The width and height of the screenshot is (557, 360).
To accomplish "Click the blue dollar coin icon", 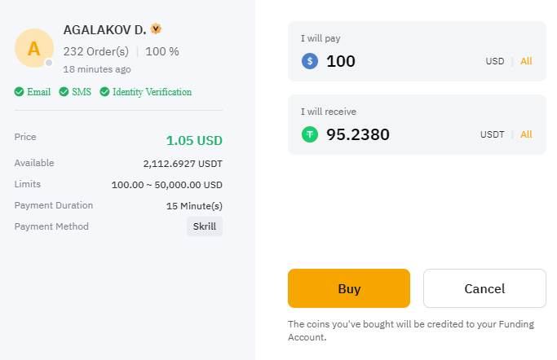I will (310, 61).
